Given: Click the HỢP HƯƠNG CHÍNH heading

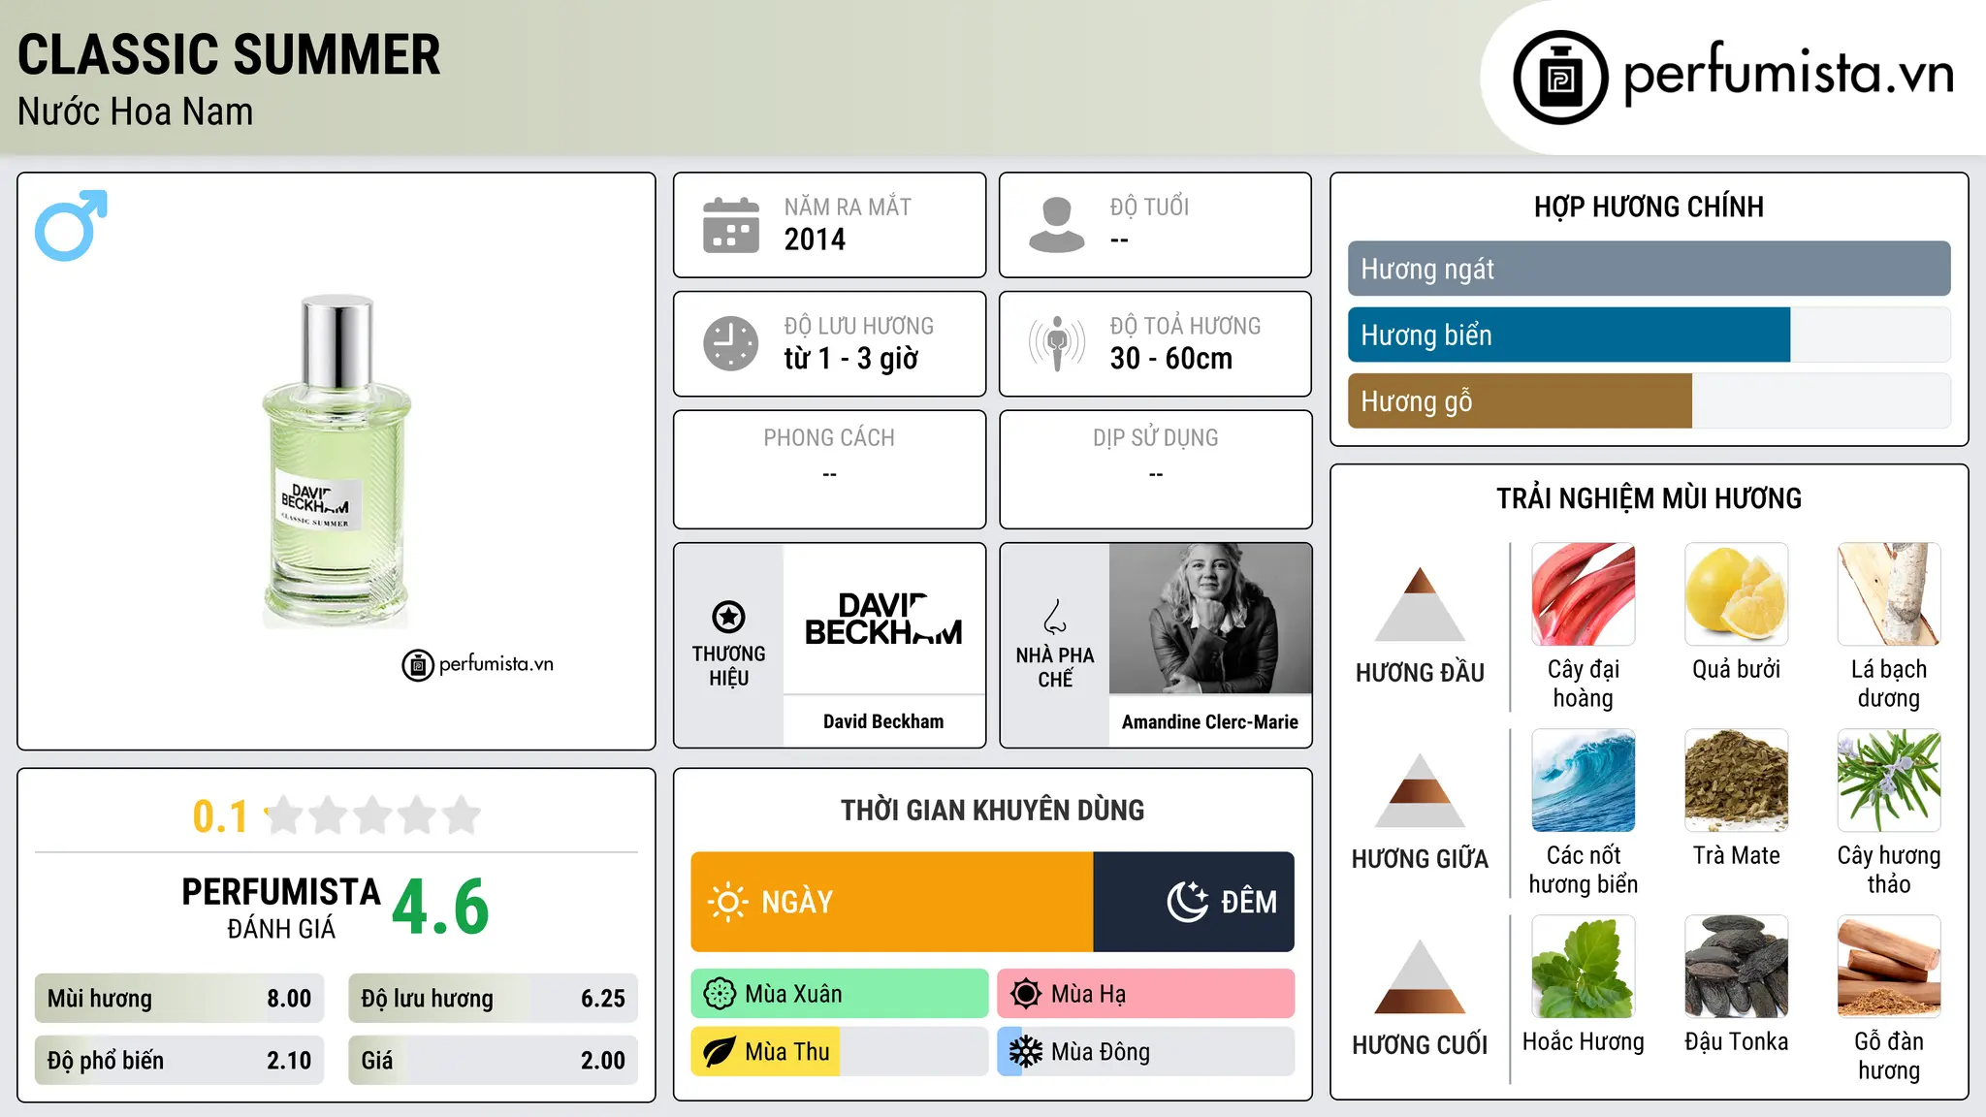Looking at the screenshot, I should click(1650, 207).
